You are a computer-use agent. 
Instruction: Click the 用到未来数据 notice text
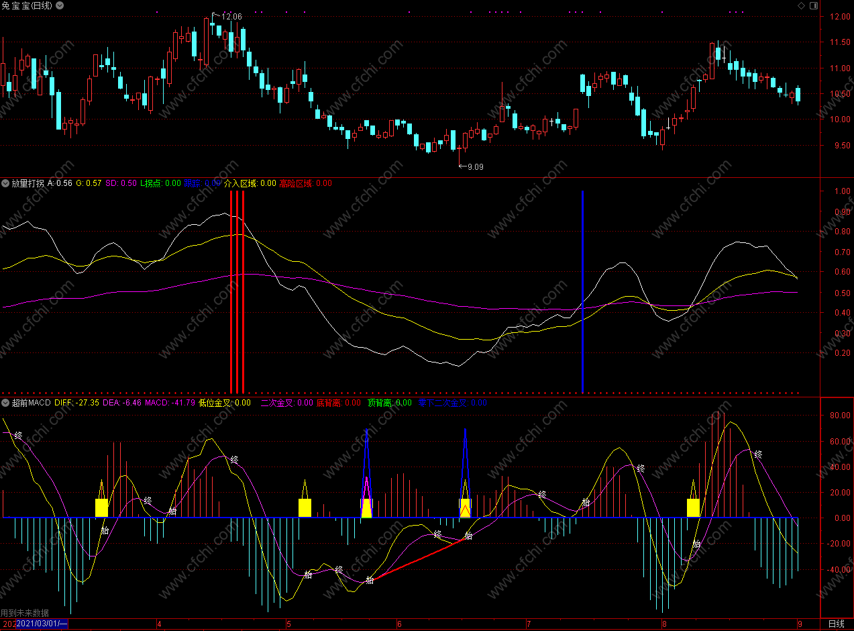25,613
